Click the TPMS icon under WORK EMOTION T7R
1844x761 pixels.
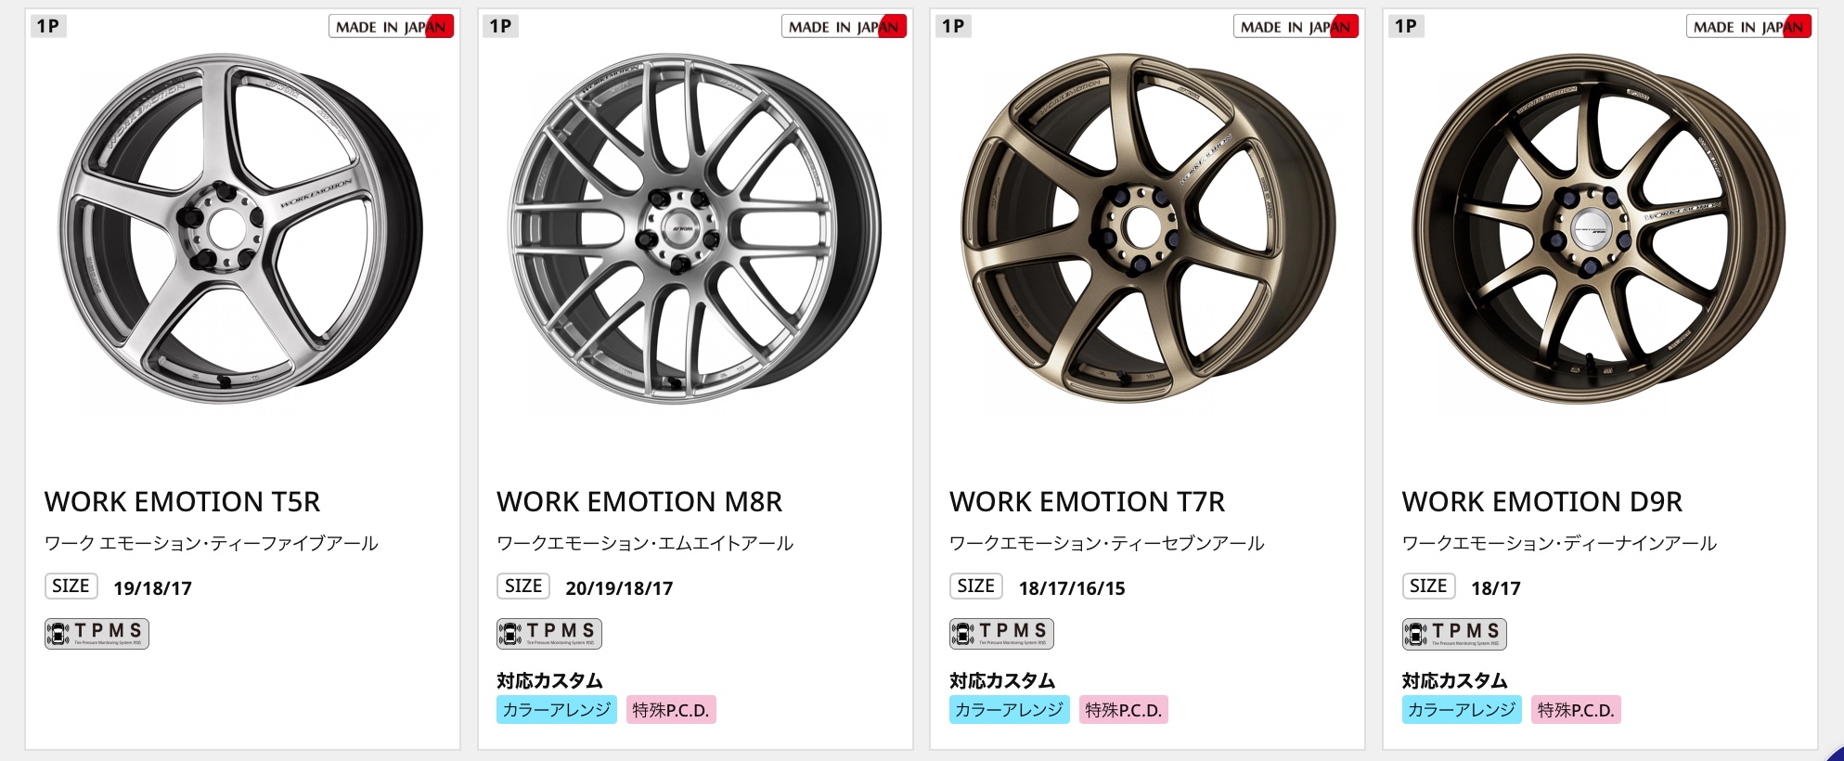[x=1001, y=634]
